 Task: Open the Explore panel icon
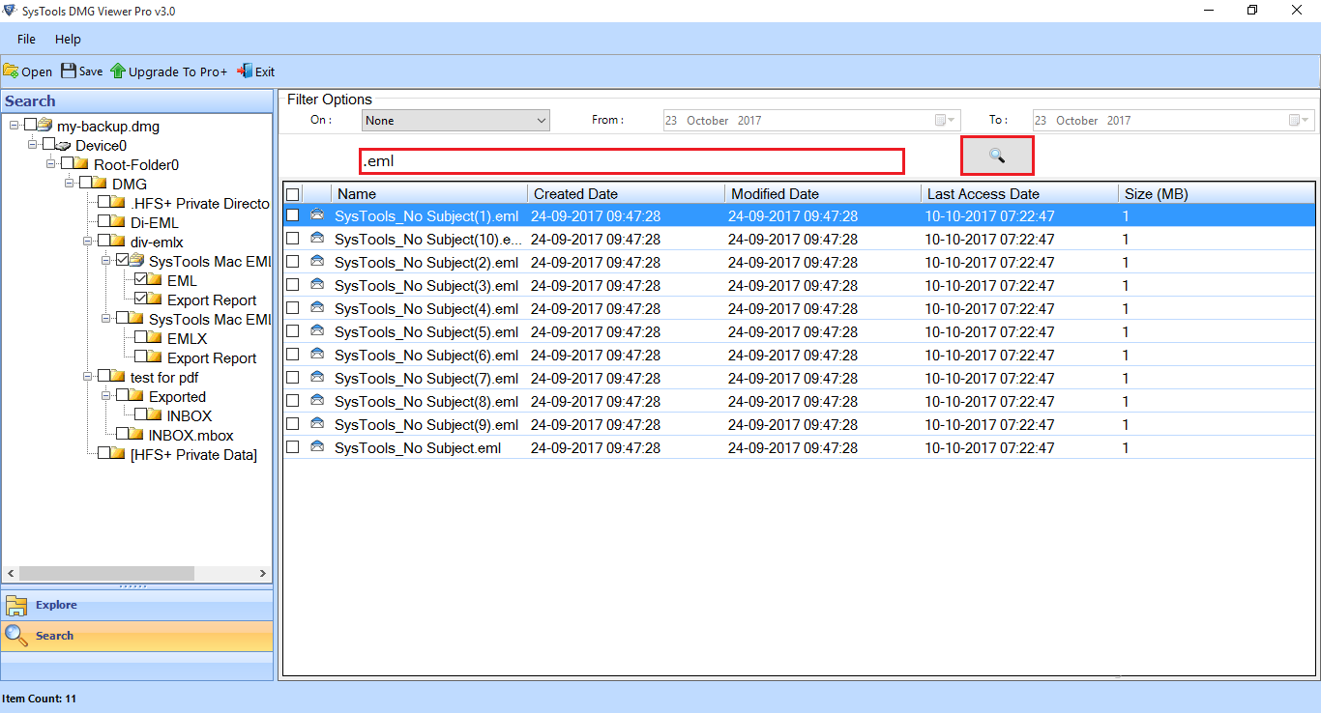click(16, 606)
